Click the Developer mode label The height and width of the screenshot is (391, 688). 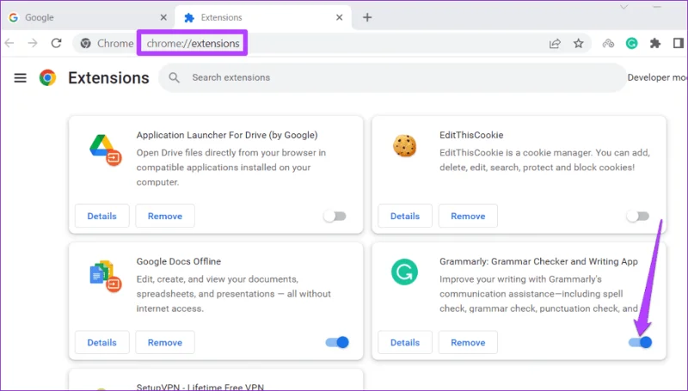657,77
